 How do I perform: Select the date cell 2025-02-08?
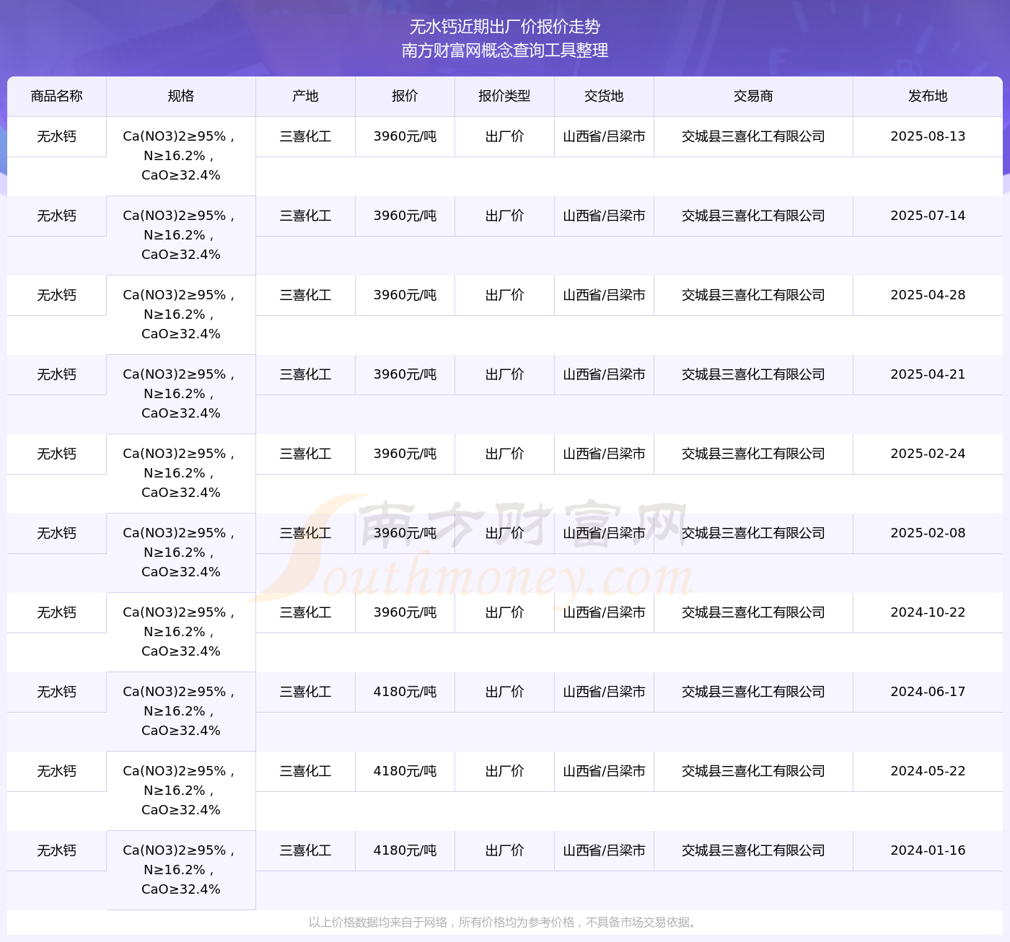pos(928,533)
